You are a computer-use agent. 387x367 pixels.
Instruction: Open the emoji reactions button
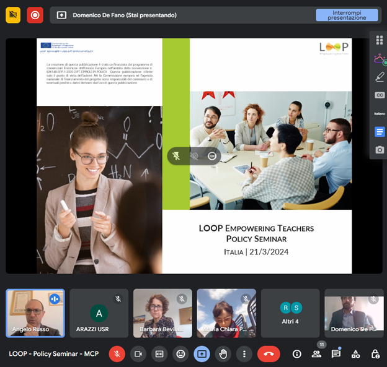click(x=180, y=354)
